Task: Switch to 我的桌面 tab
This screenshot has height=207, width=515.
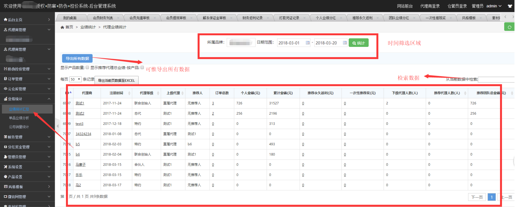Action: 70,18
